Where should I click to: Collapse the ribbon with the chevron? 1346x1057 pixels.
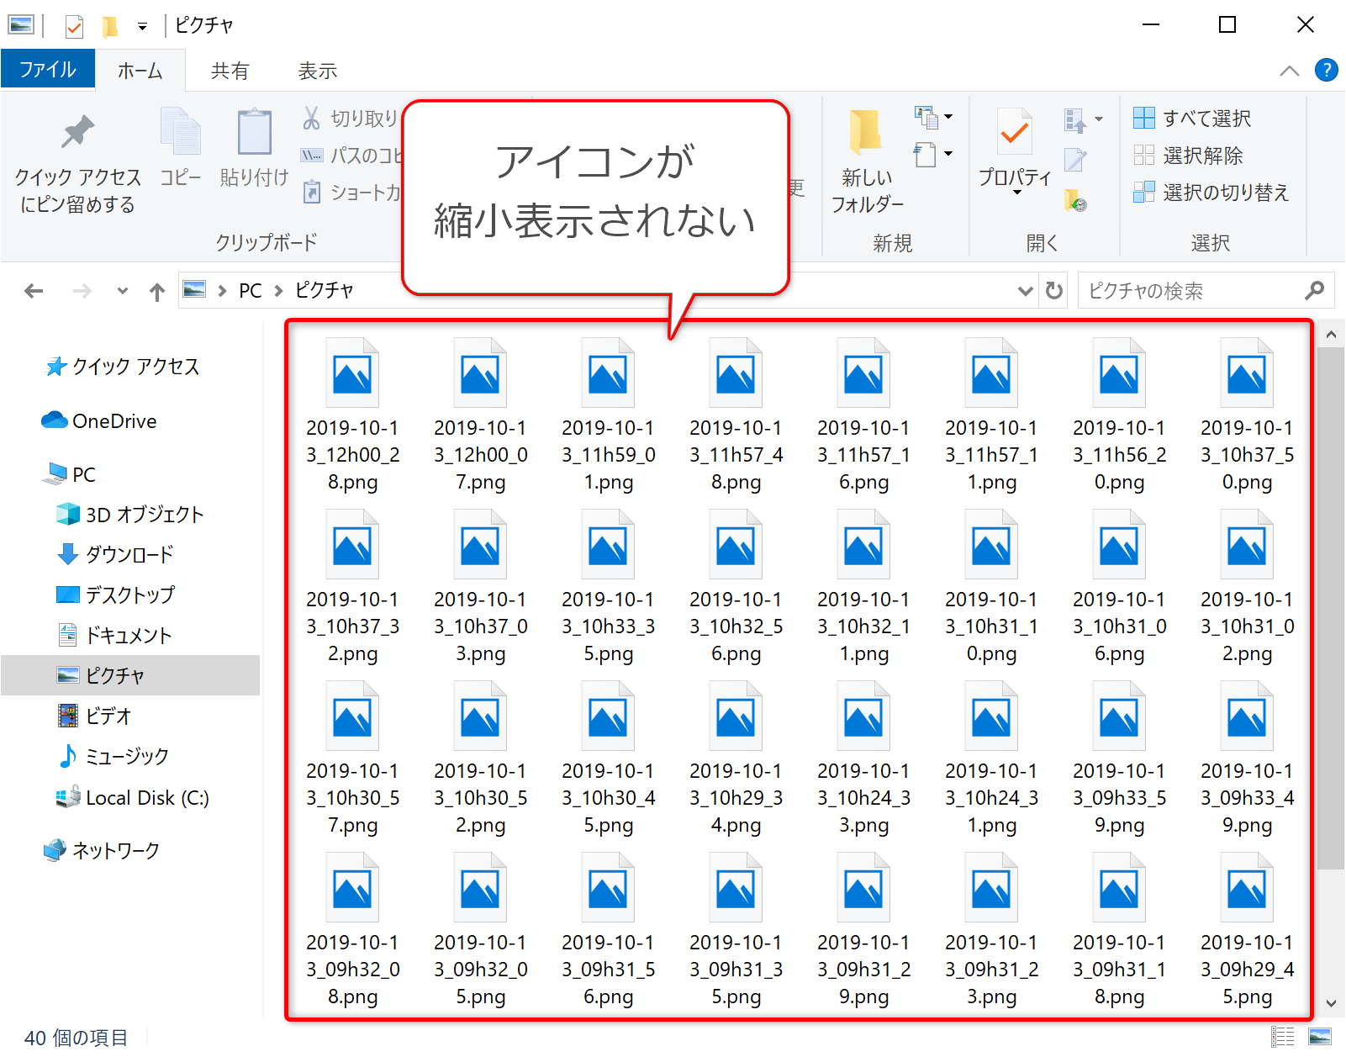[x=1289, y=71]
